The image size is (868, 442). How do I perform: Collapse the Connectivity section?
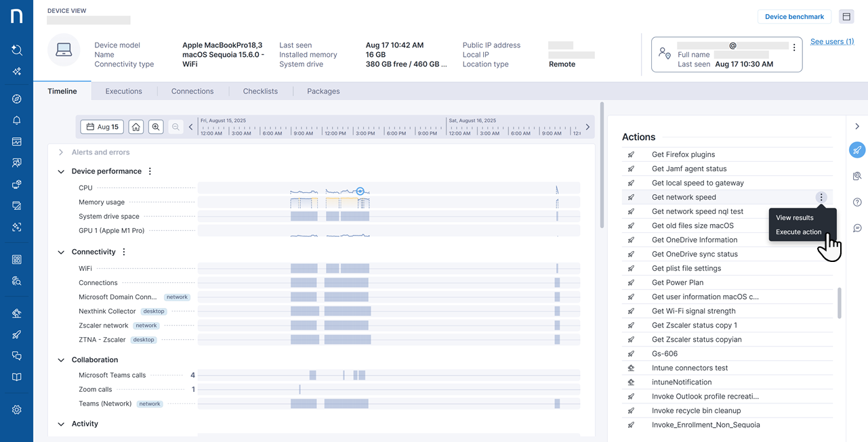(x=61, y=252)
